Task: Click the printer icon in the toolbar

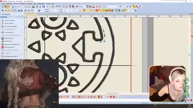Action: tap(37, 7)
